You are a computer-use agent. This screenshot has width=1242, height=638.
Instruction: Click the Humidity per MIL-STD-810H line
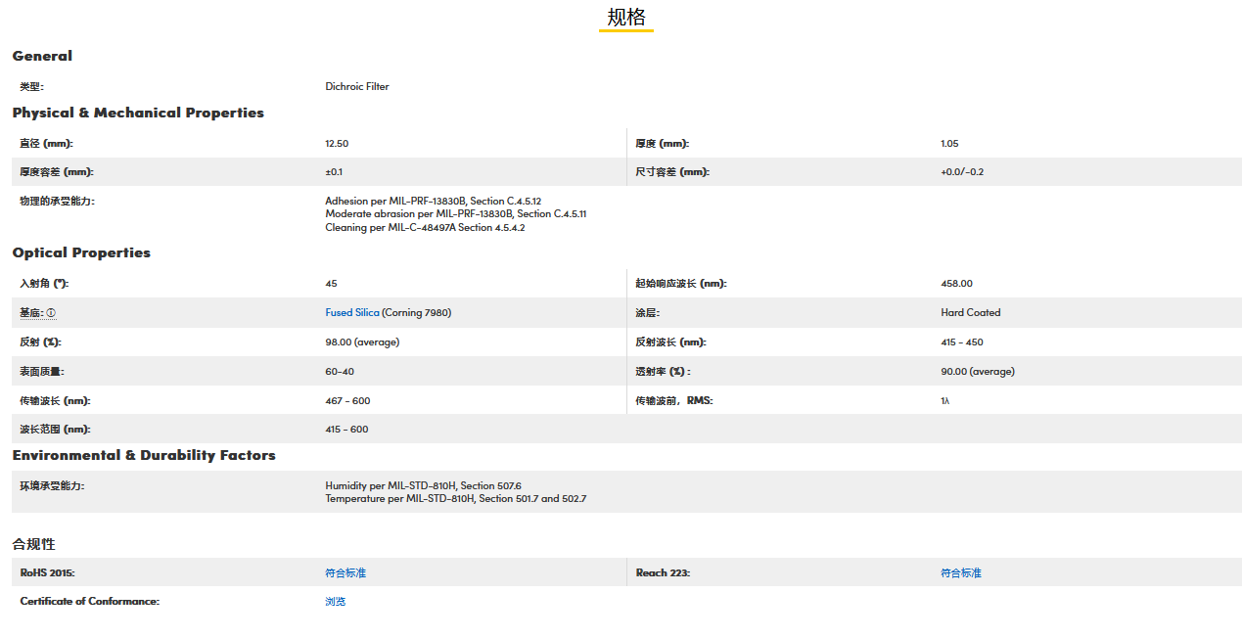(x=423, y=485)
